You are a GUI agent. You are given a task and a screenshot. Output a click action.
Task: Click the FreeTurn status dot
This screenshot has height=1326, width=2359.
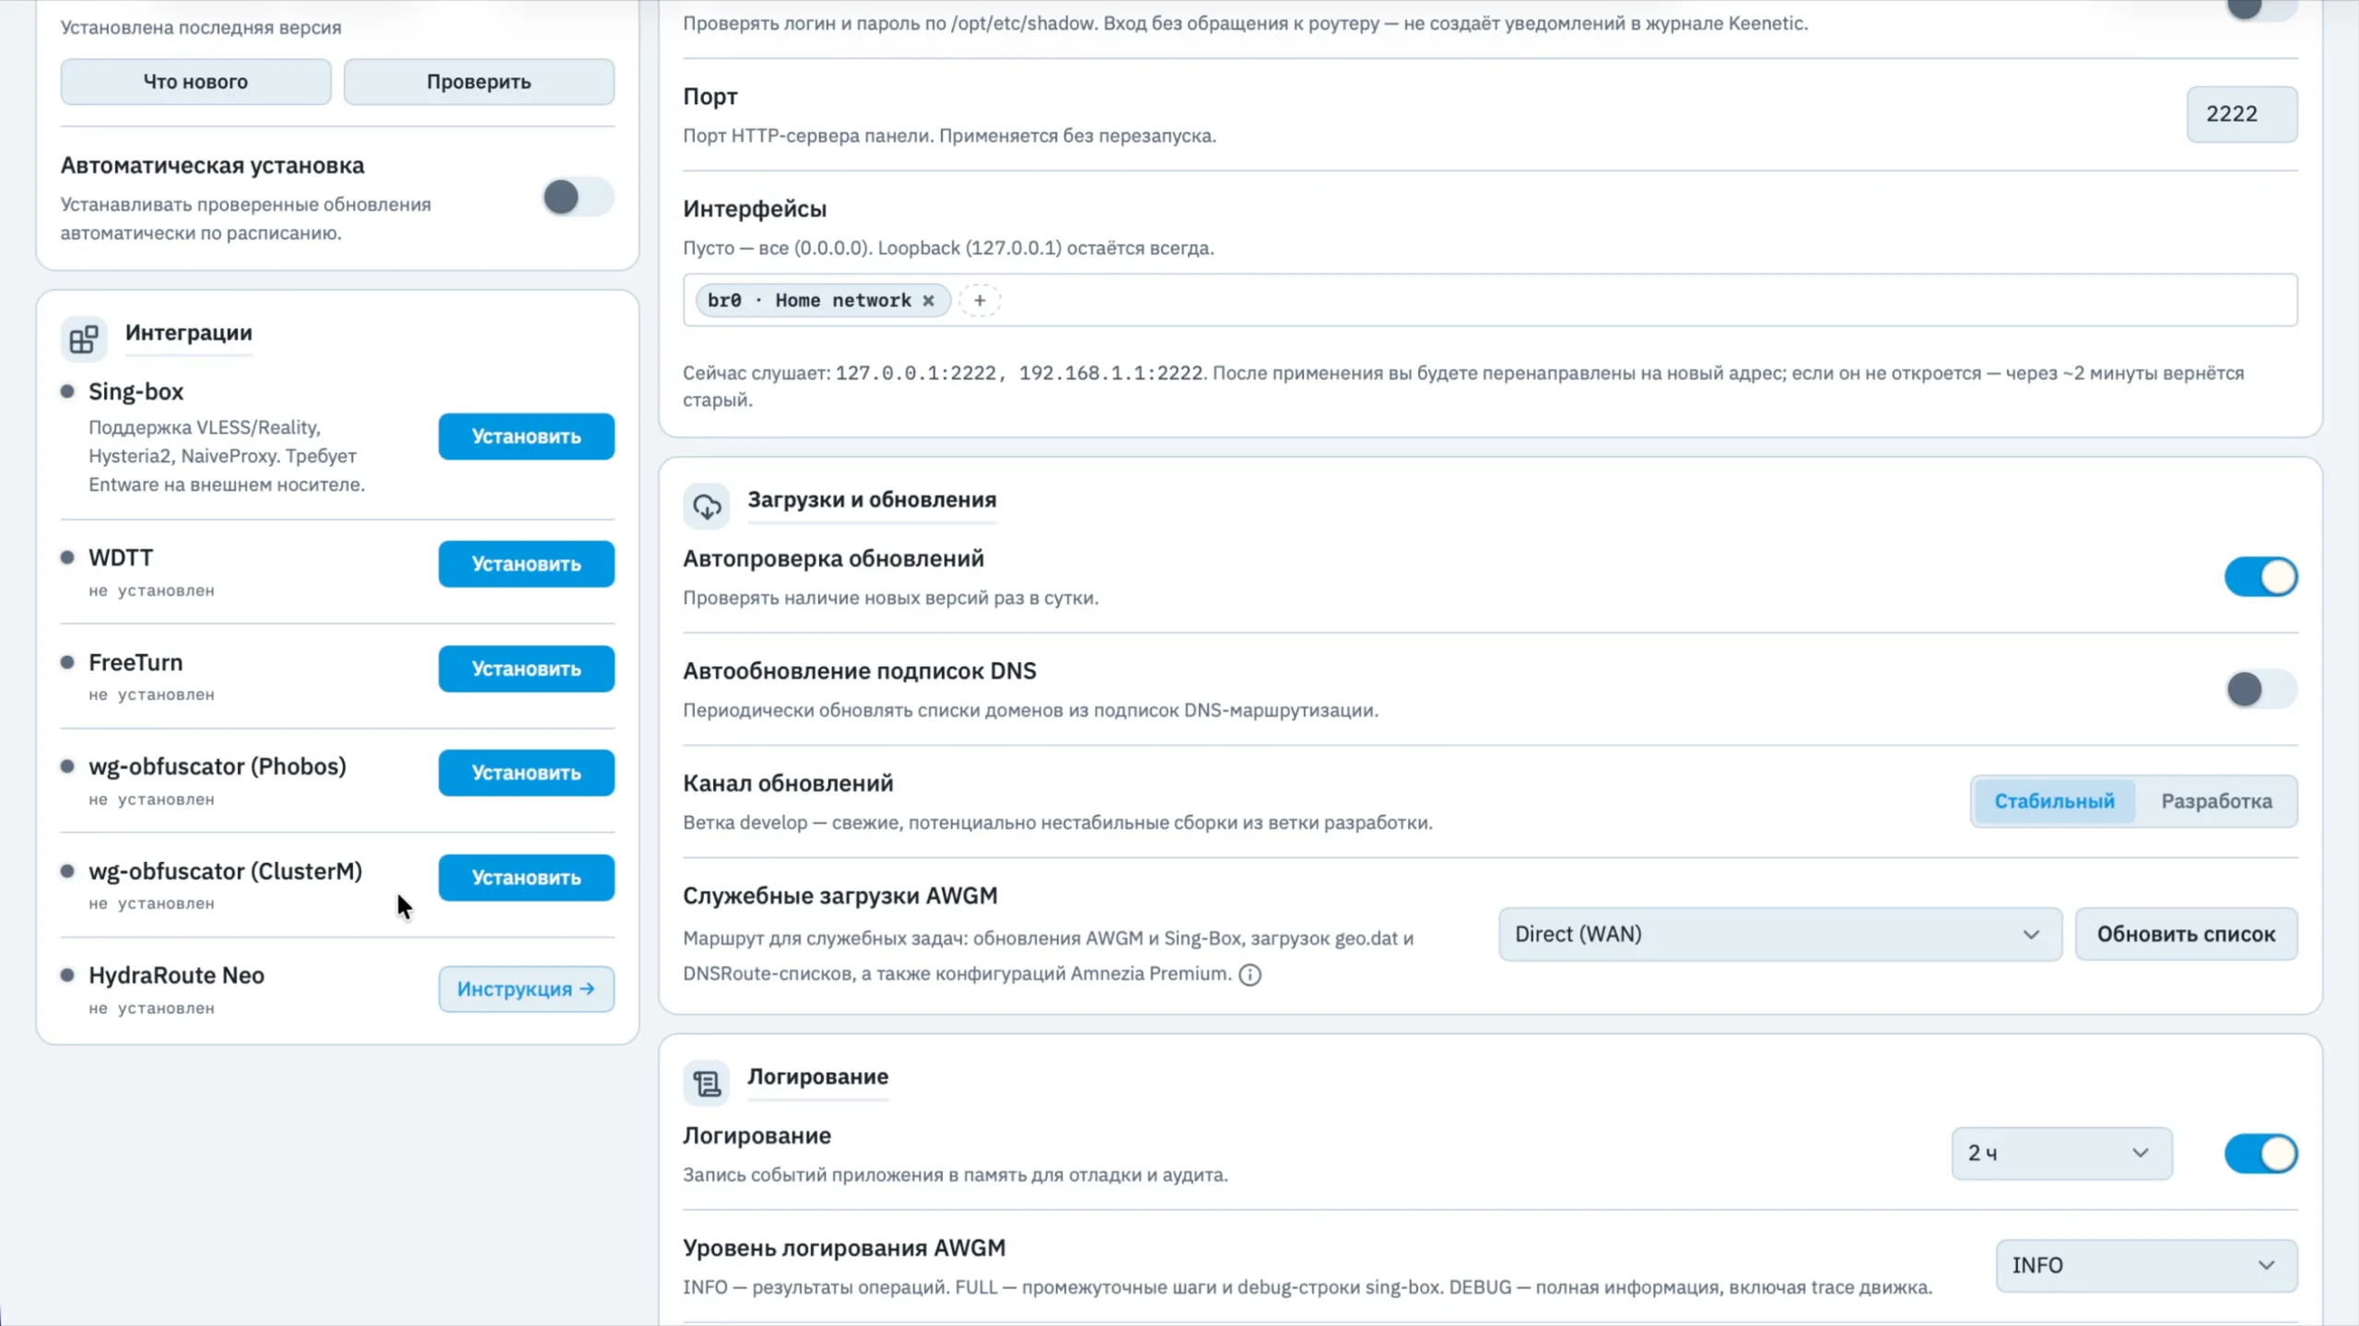(x=67, y=662)
